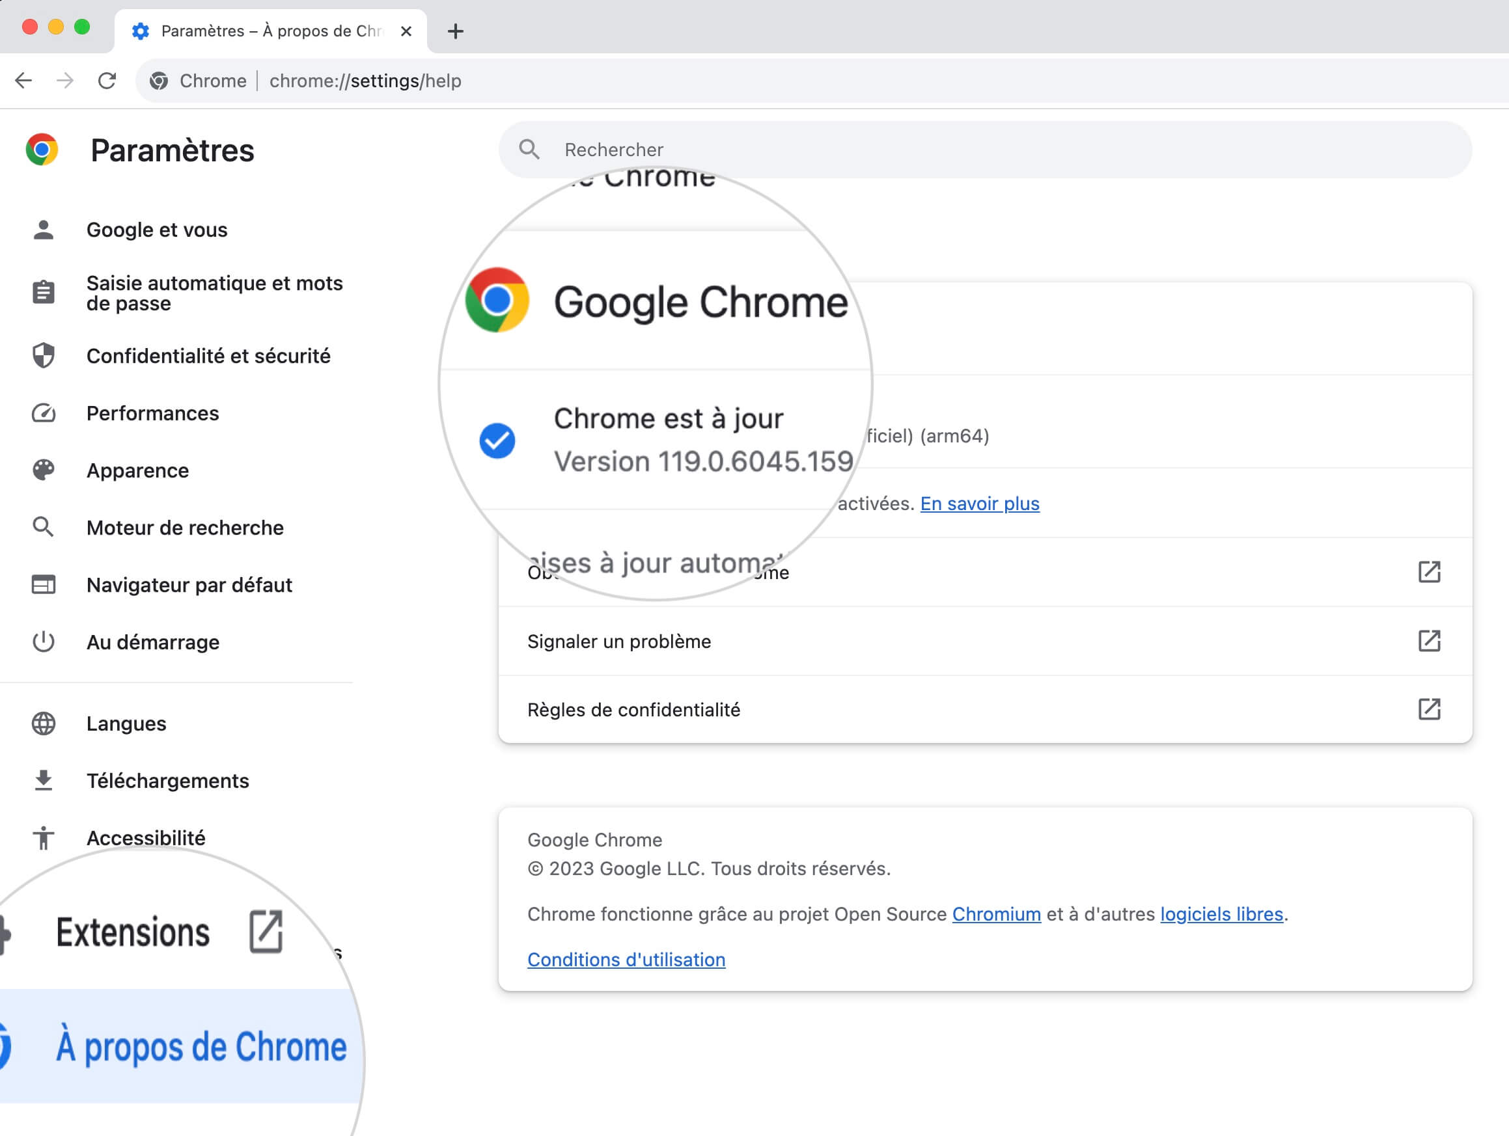
Task: Click the Chrome site info icon in address bar
Action: [x=159, y=81]
